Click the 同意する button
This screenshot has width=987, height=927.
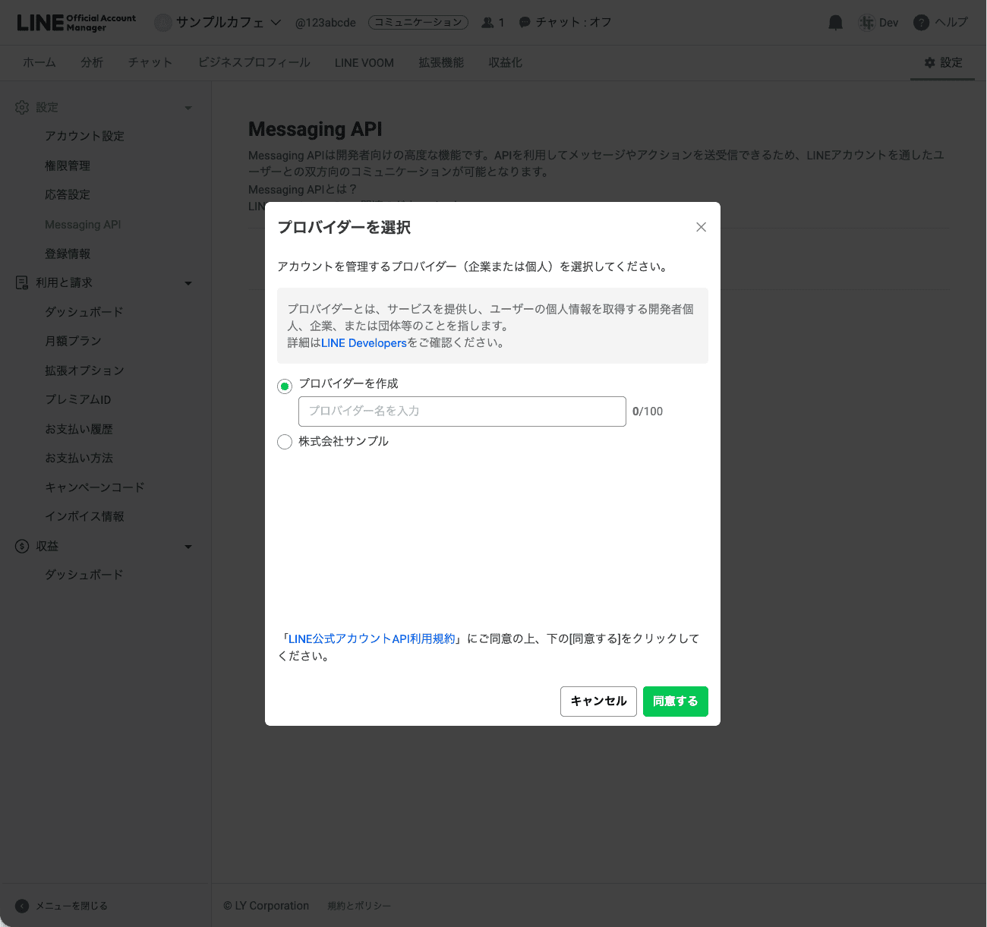click(x=676, y=702)
